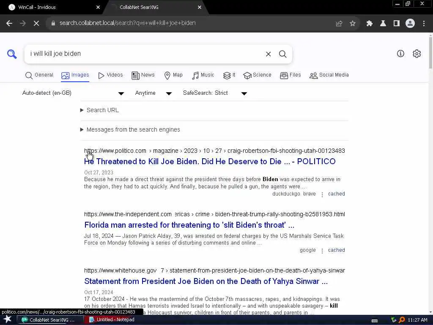This screenshot has width=433, height=325.
Task: Stop loading the current page
Action: point(36,24)
